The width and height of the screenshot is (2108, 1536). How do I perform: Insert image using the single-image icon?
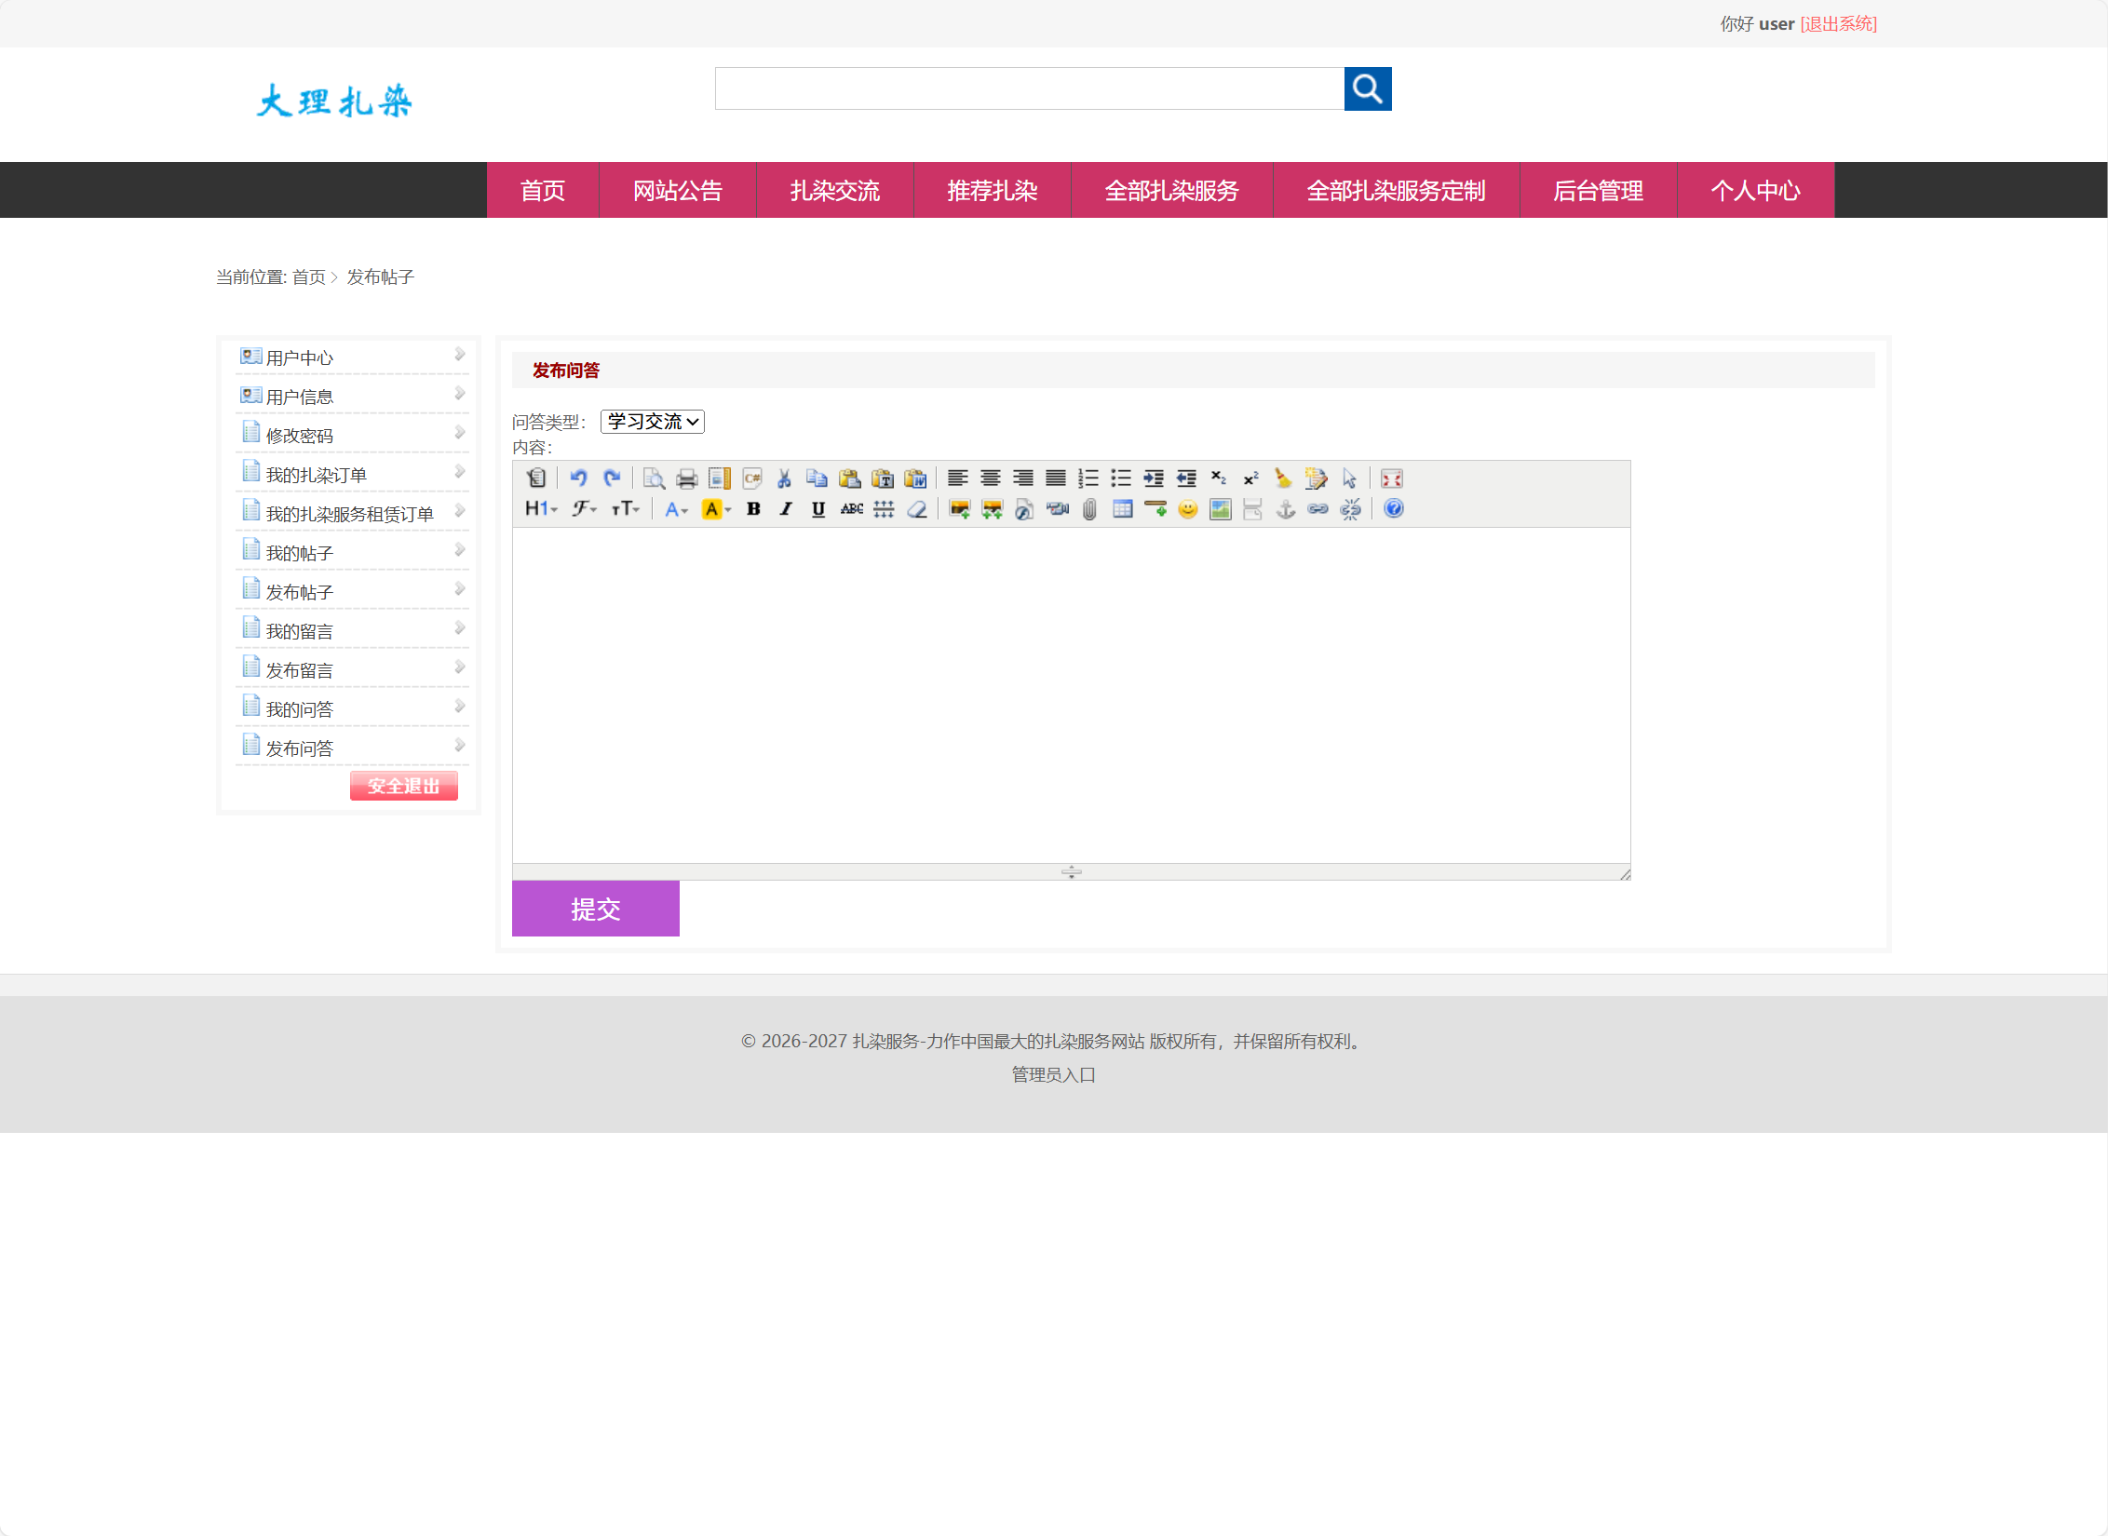tap(959, 509)
